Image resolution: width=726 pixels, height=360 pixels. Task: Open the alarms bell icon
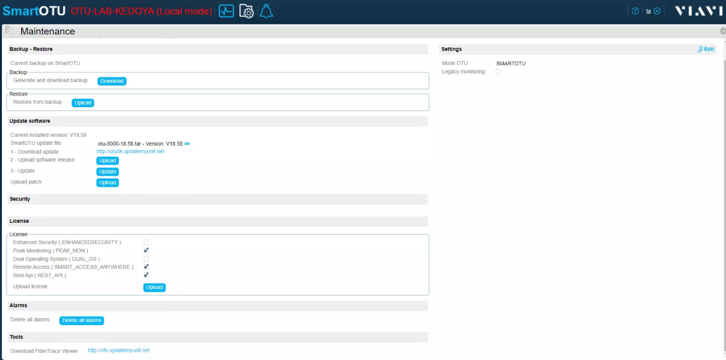pos(266,11)
